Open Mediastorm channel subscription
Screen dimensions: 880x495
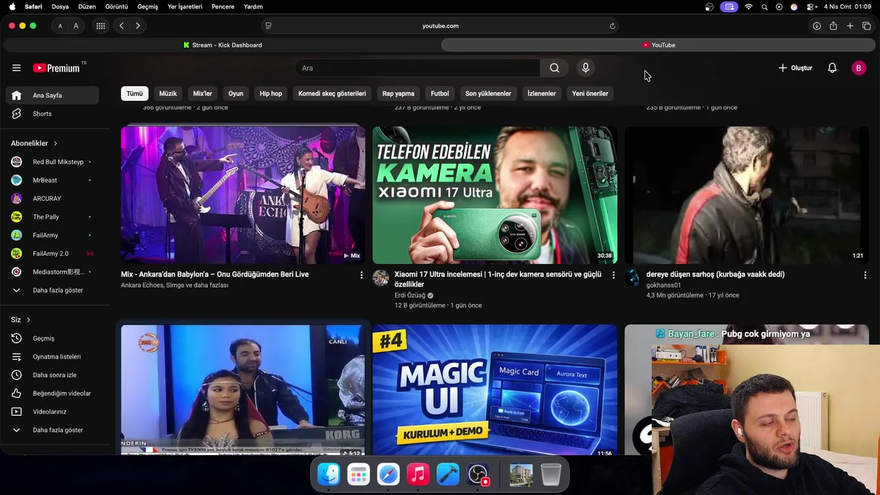[52, 272]
